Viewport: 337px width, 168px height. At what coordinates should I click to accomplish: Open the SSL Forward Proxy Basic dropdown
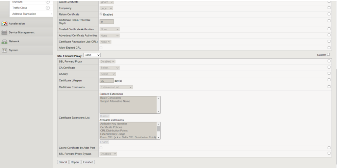click(x=92, y=55)
